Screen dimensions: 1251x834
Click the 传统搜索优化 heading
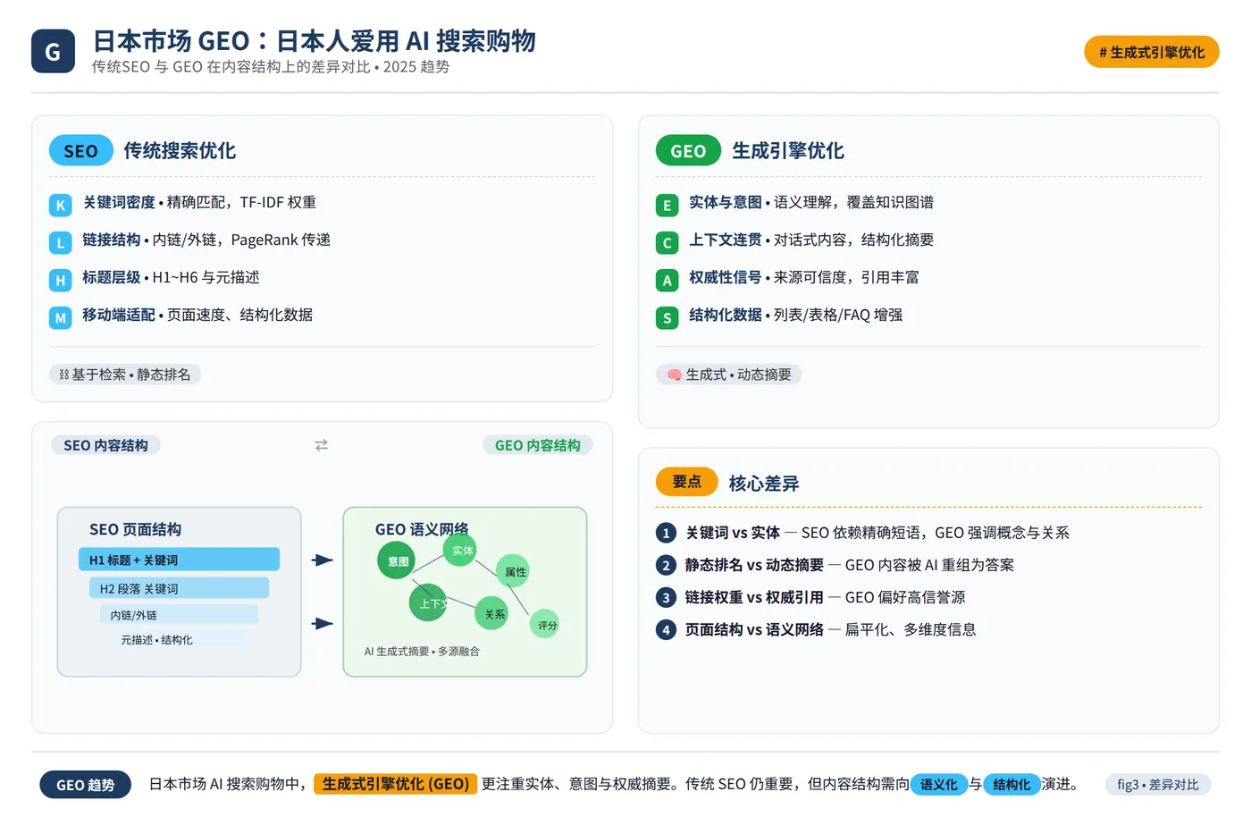[x=180, y=150]
